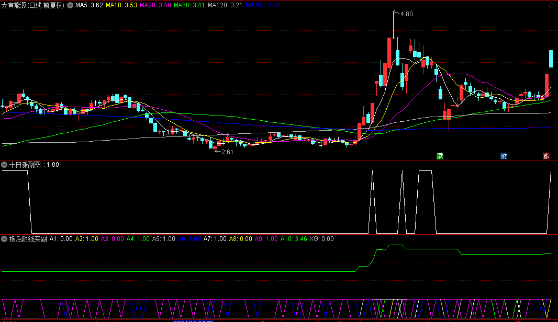Click the MA10: 3.53 label
Viewport: 558px width, 322px height.
pos(121,5)
